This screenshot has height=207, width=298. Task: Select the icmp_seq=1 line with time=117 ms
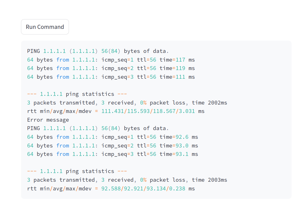point(111,60)
